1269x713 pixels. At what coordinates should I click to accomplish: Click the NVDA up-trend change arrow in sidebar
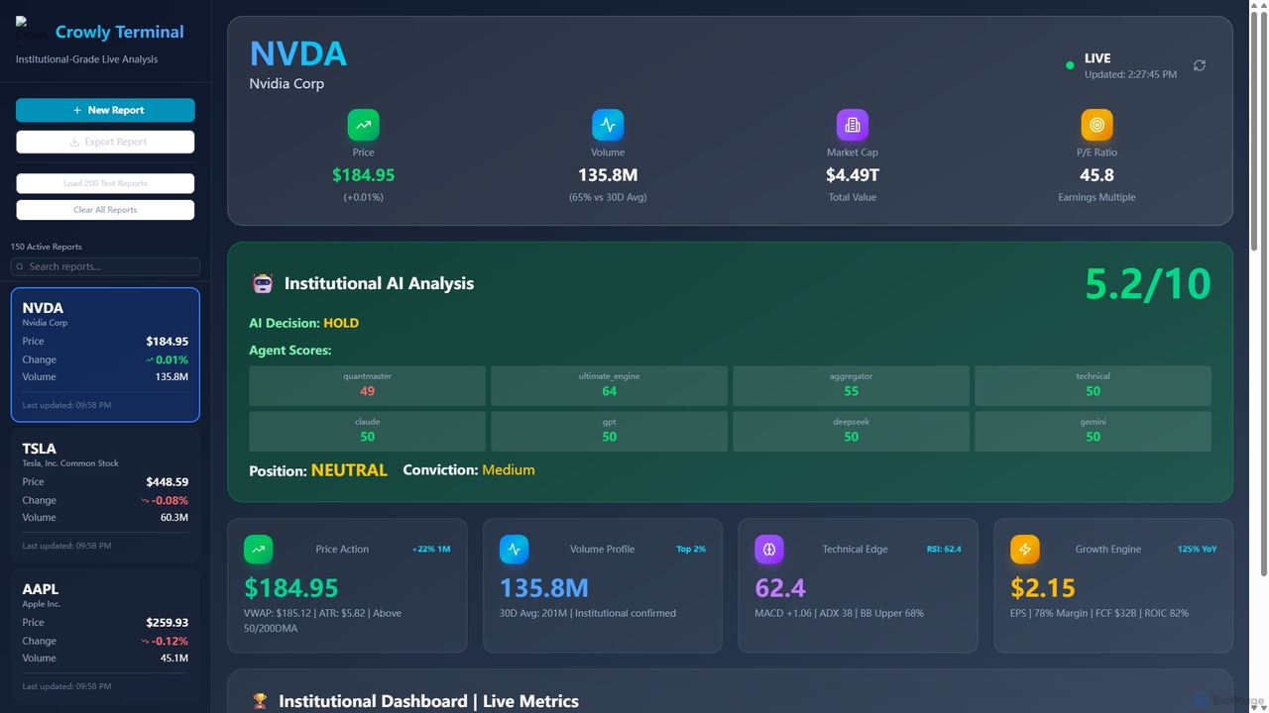tap(150, 359)
